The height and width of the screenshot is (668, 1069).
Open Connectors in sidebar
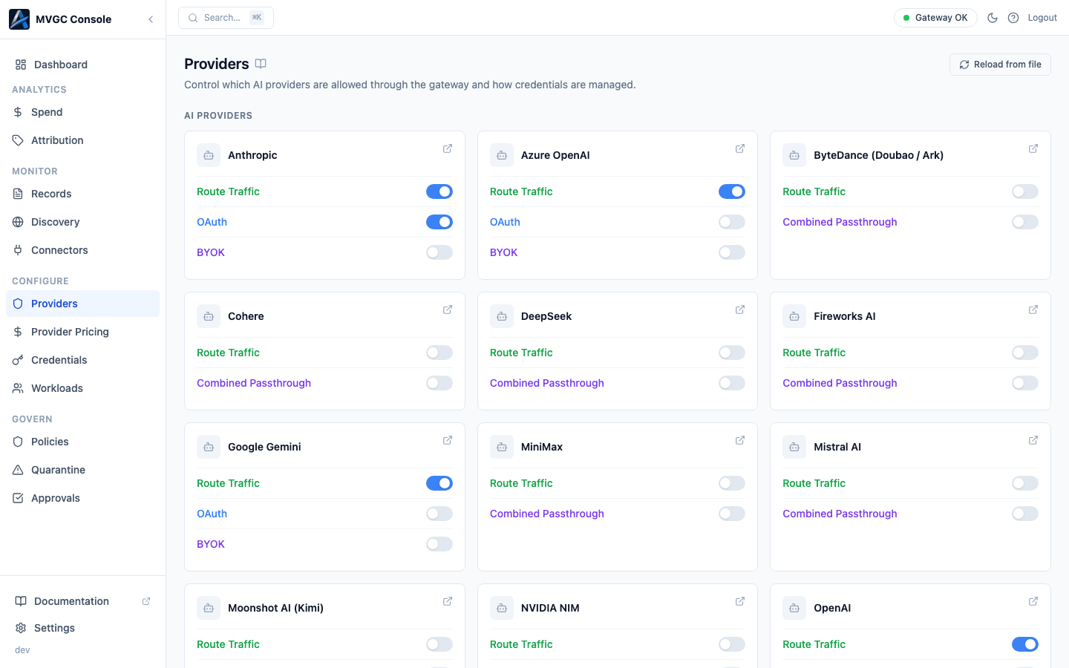(82, 250)
